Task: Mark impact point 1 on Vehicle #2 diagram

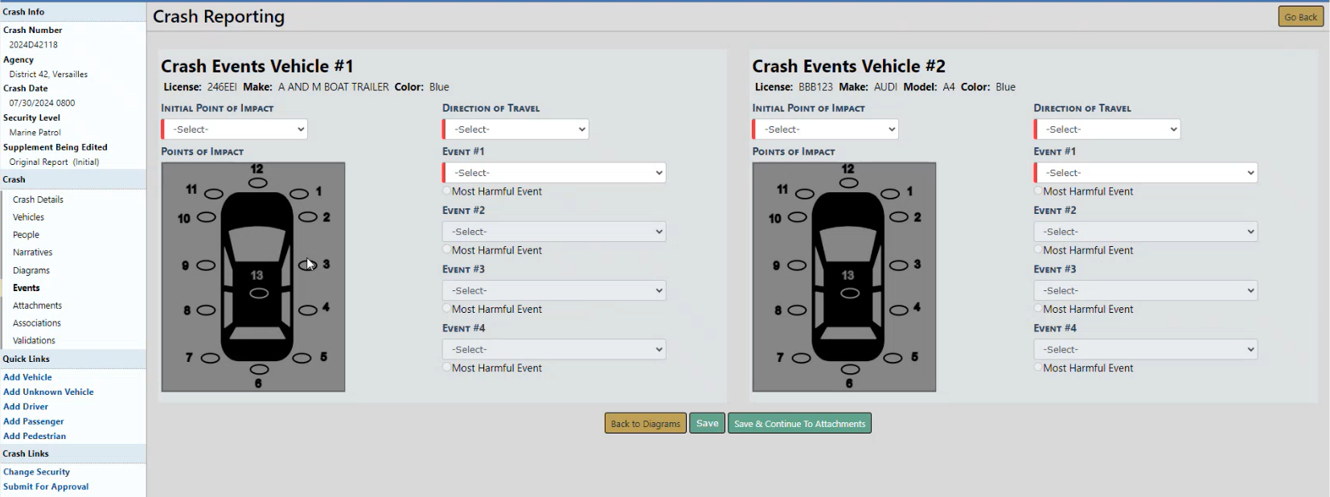Action: tap(889, 194)
